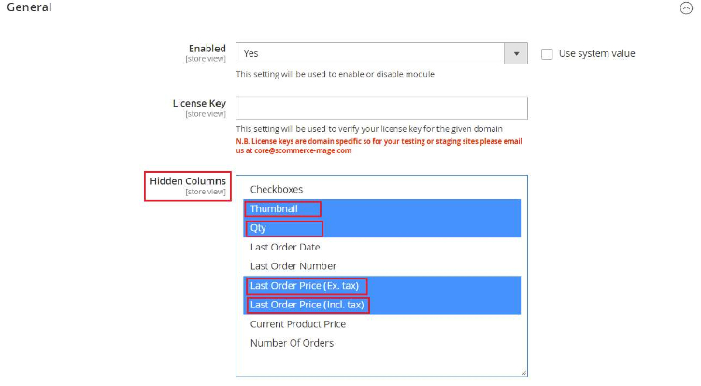Click the License Key field label
The width and height of the screenshot is (701, 386).
pos(199,103)
